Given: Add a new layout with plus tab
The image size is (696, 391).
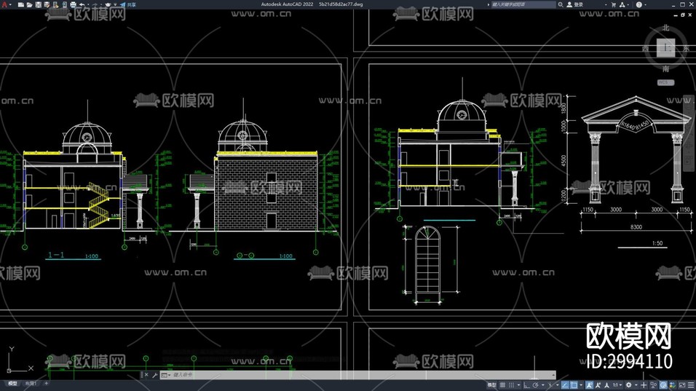Looking at the screenshot, I should [46, 383].
